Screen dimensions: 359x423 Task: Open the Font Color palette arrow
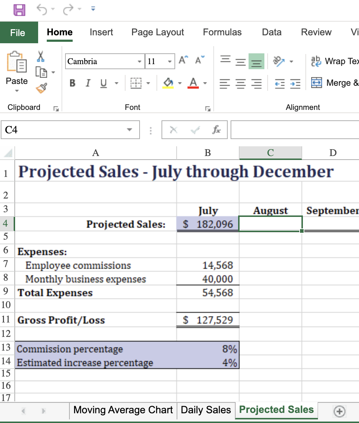pos(205,83)
